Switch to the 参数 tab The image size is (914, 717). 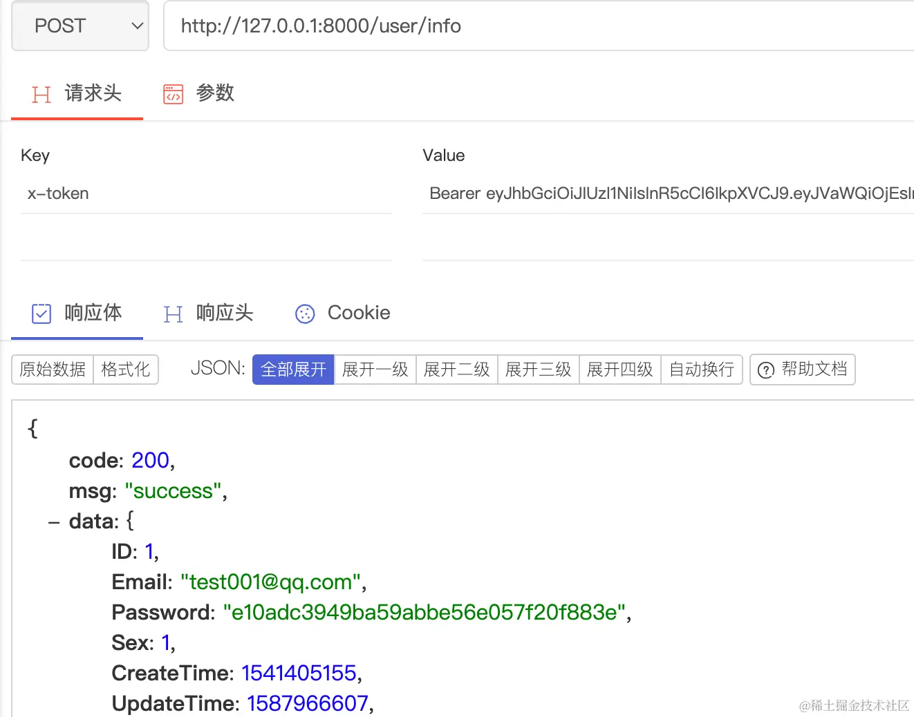point(198,93)
